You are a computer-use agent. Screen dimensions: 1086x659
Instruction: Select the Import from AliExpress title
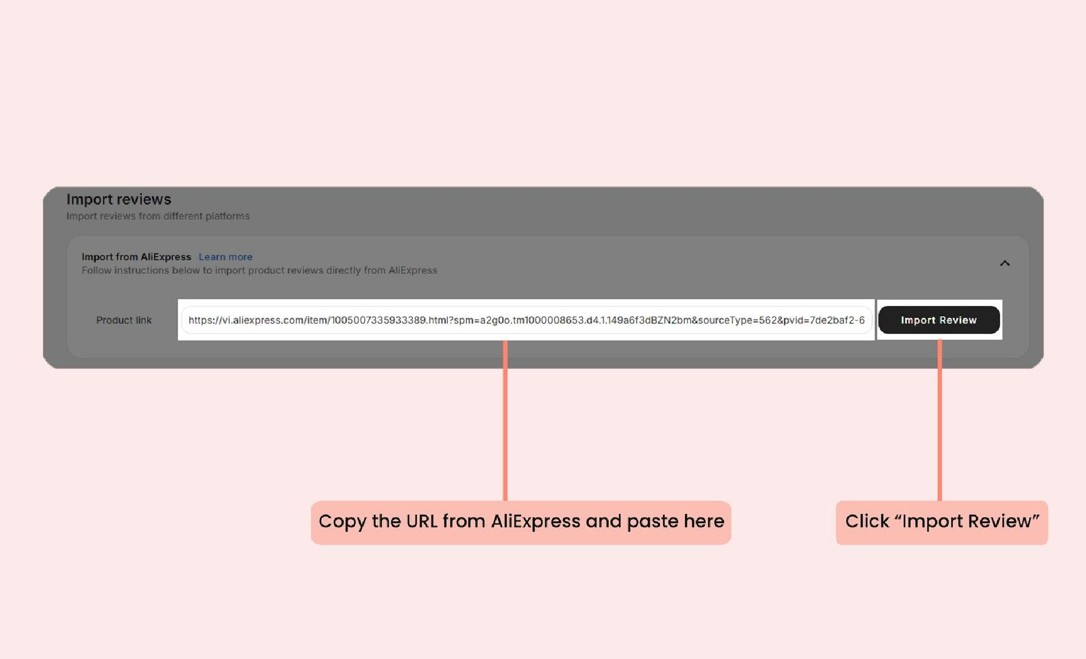(136, 257)
